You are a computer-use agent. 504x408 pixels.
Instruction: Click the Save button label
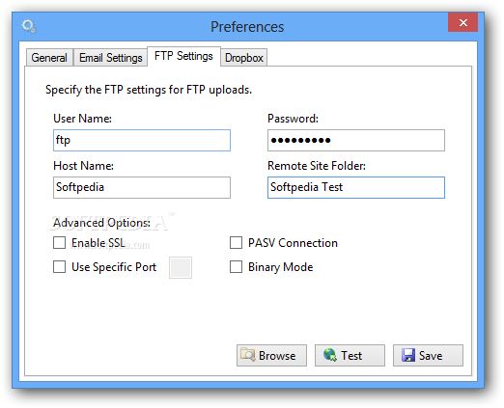click(x=431, y=356)
